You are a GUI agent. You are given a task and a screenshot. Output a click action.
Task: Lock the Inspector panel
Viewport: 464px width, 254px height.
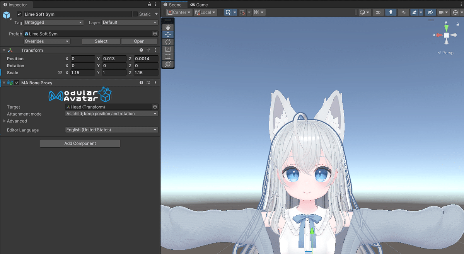(150, 4)
